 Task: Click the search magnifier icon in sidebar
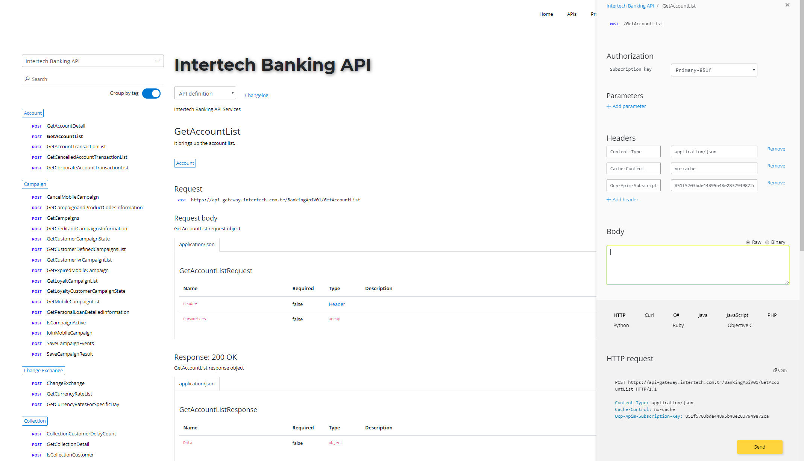(x=27, y=79)
